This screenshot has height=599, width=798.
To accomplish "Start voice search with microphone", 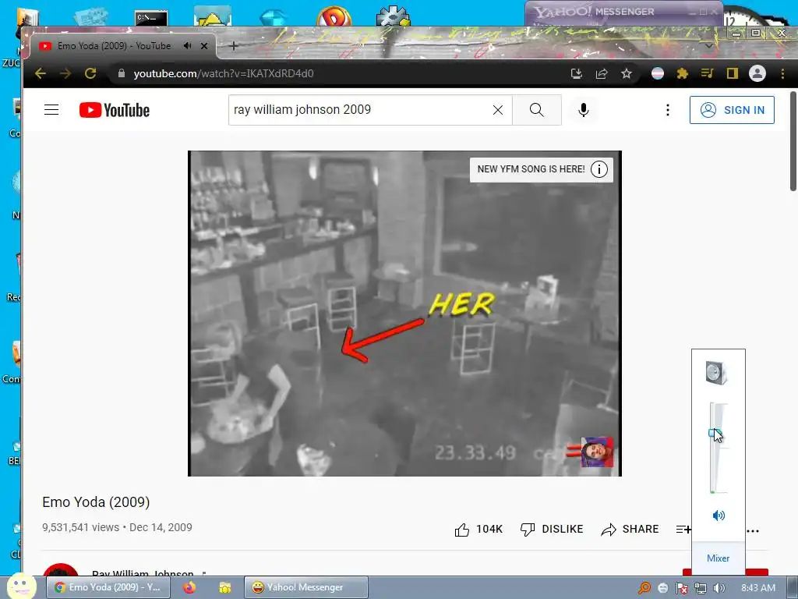I will (584, 109).
